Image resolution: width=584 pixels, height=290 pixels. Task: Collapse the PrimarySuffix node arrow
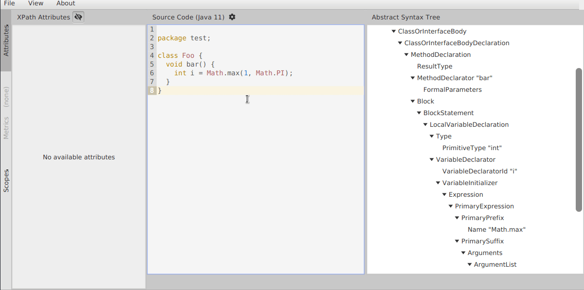(457, 241)
